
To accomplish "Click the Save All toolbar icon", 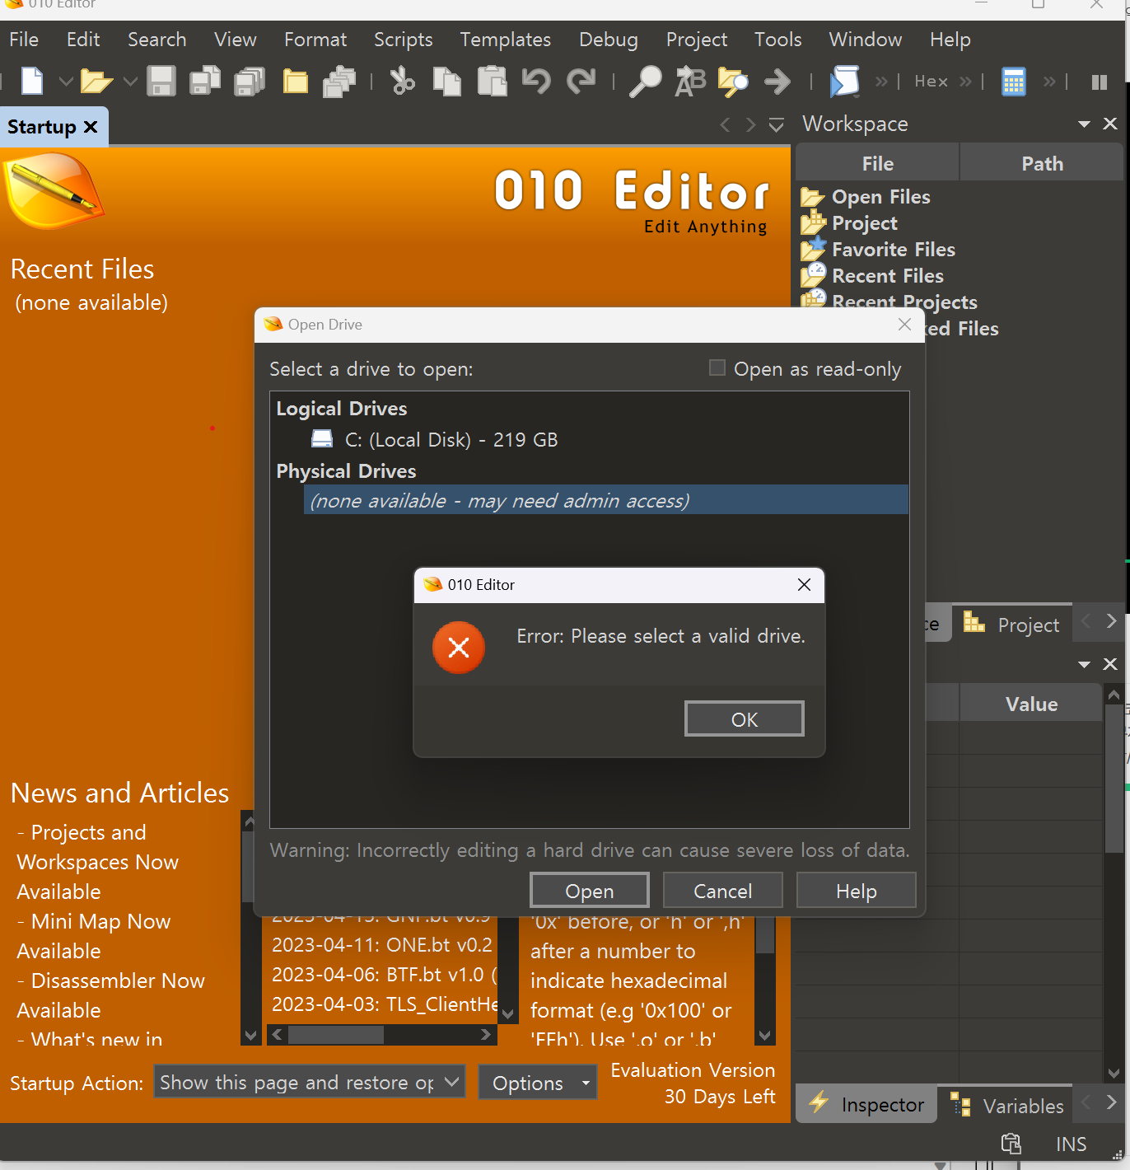I will point(250,81).
